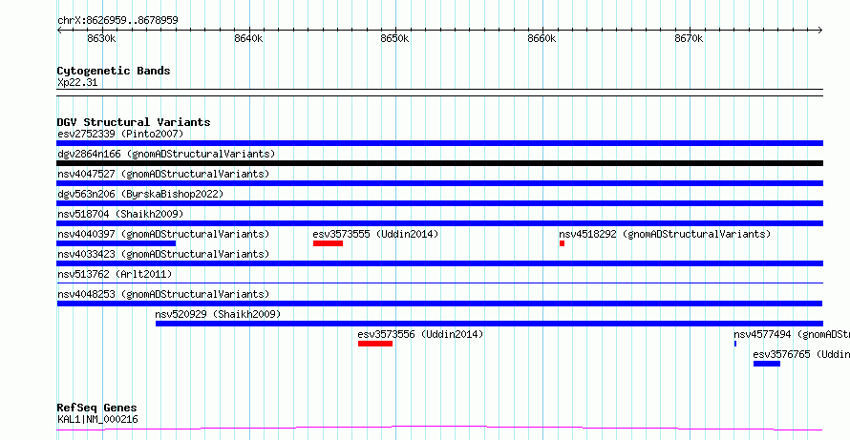Click the Xp22.31 cytogenetic band line
This screenshot has width=850, height=440.
tap(439, 93)
